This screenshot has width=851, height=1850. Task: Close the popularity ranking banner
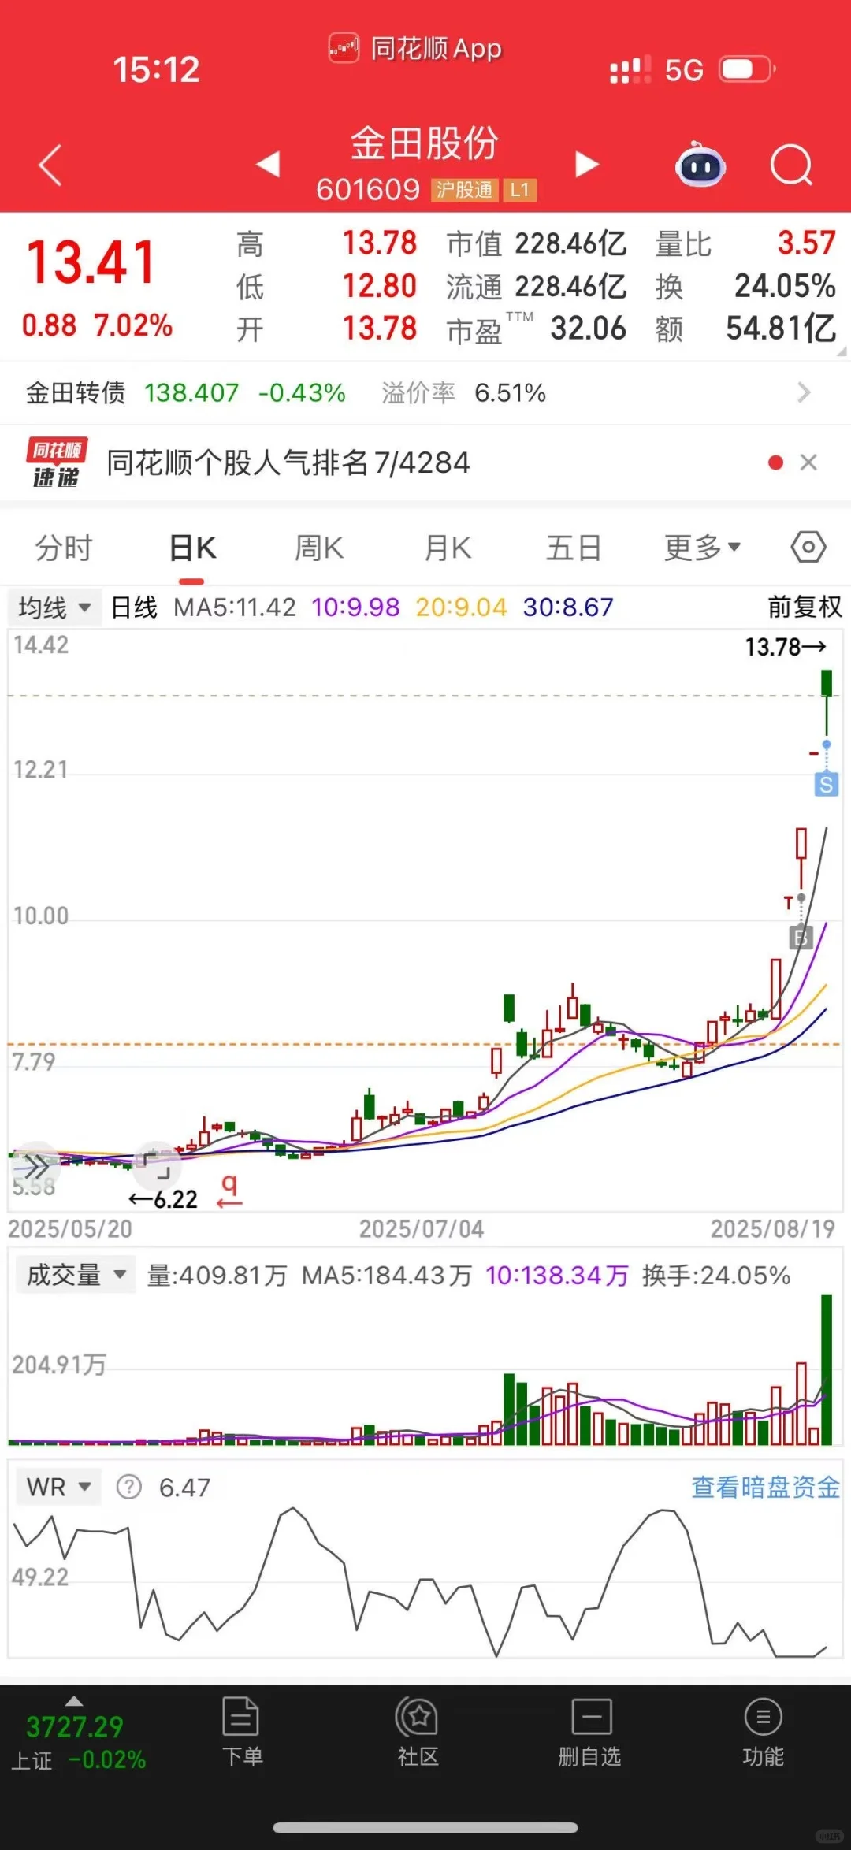[808, 462]
